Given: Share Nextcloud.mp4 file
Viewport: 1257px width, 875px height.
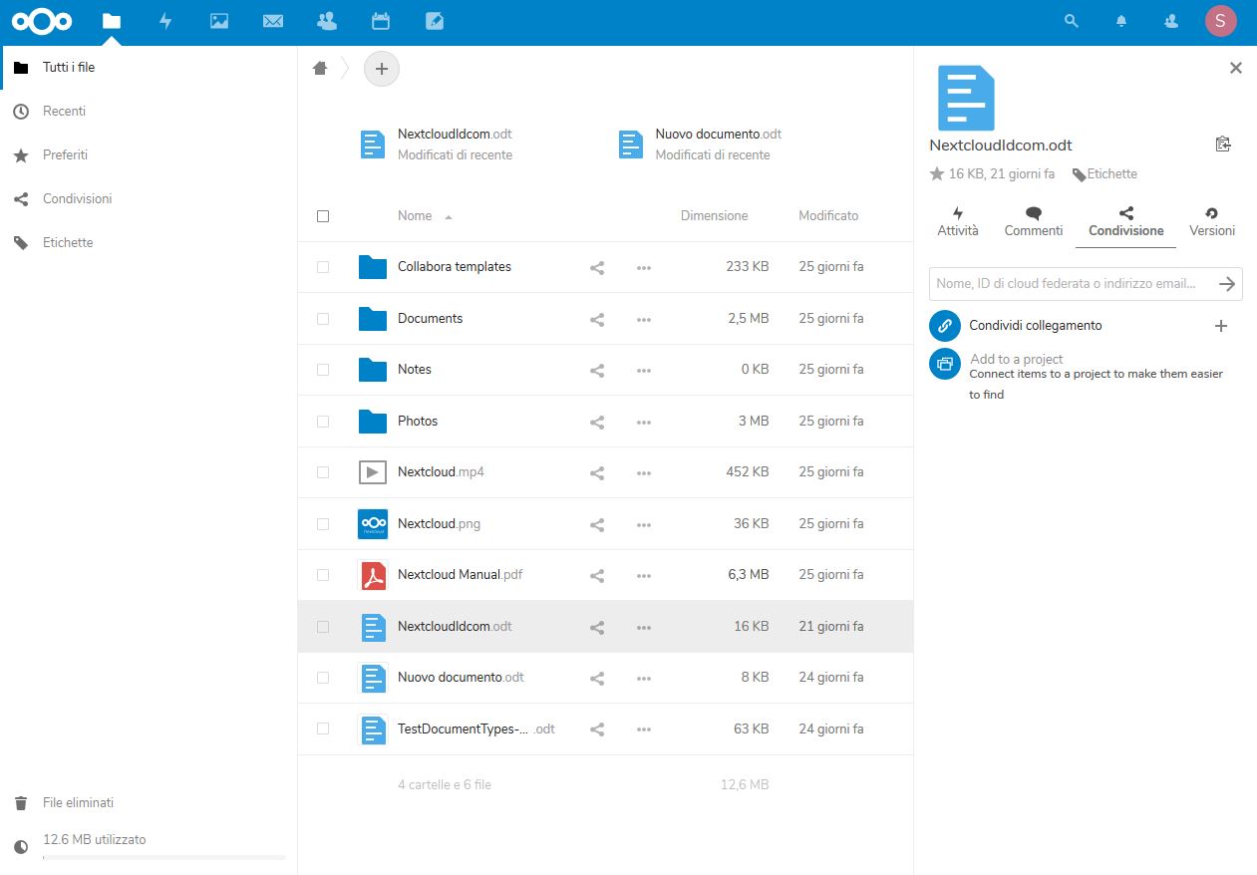Looking at the screenshot, I should [597, 473].
